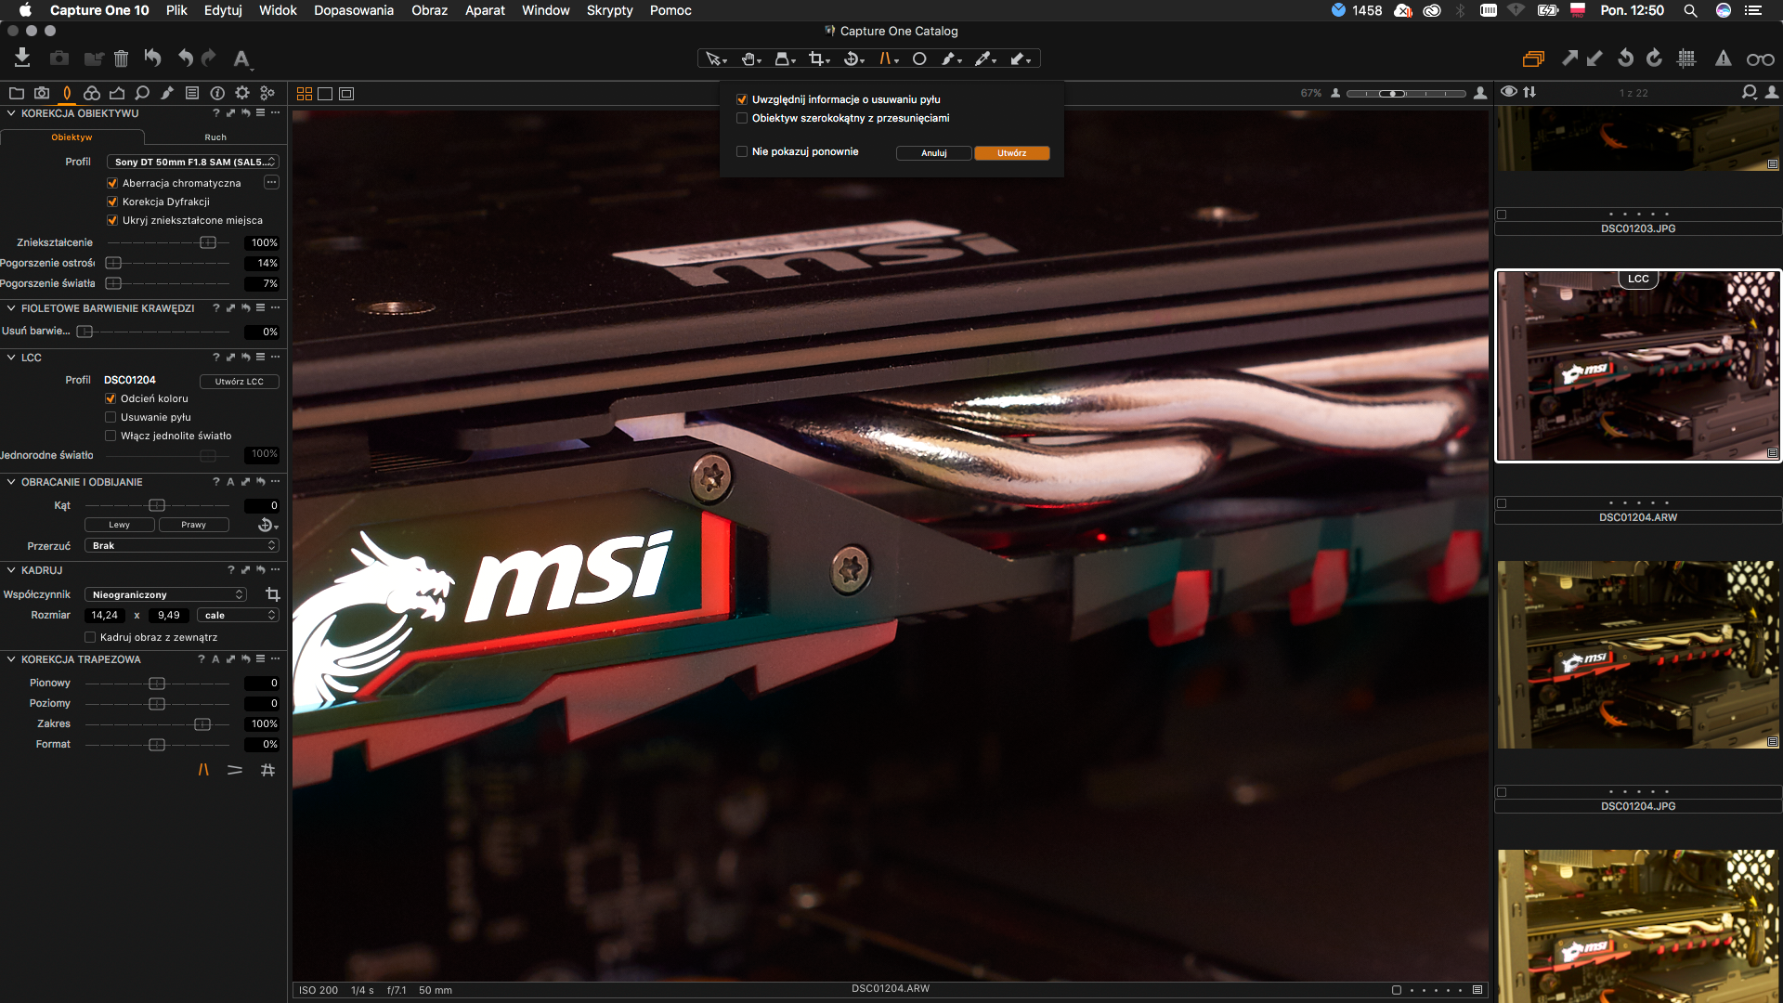Image resolution: width=1783 pixels, height=1003 pixels.
Task: Open the Dopasowania menu
Action: click(x=353, y=10)
